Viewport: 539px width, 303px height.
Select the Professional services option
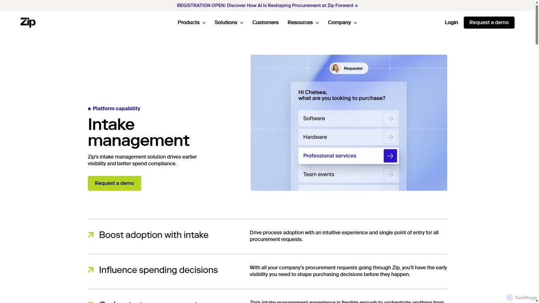[348, 156]
